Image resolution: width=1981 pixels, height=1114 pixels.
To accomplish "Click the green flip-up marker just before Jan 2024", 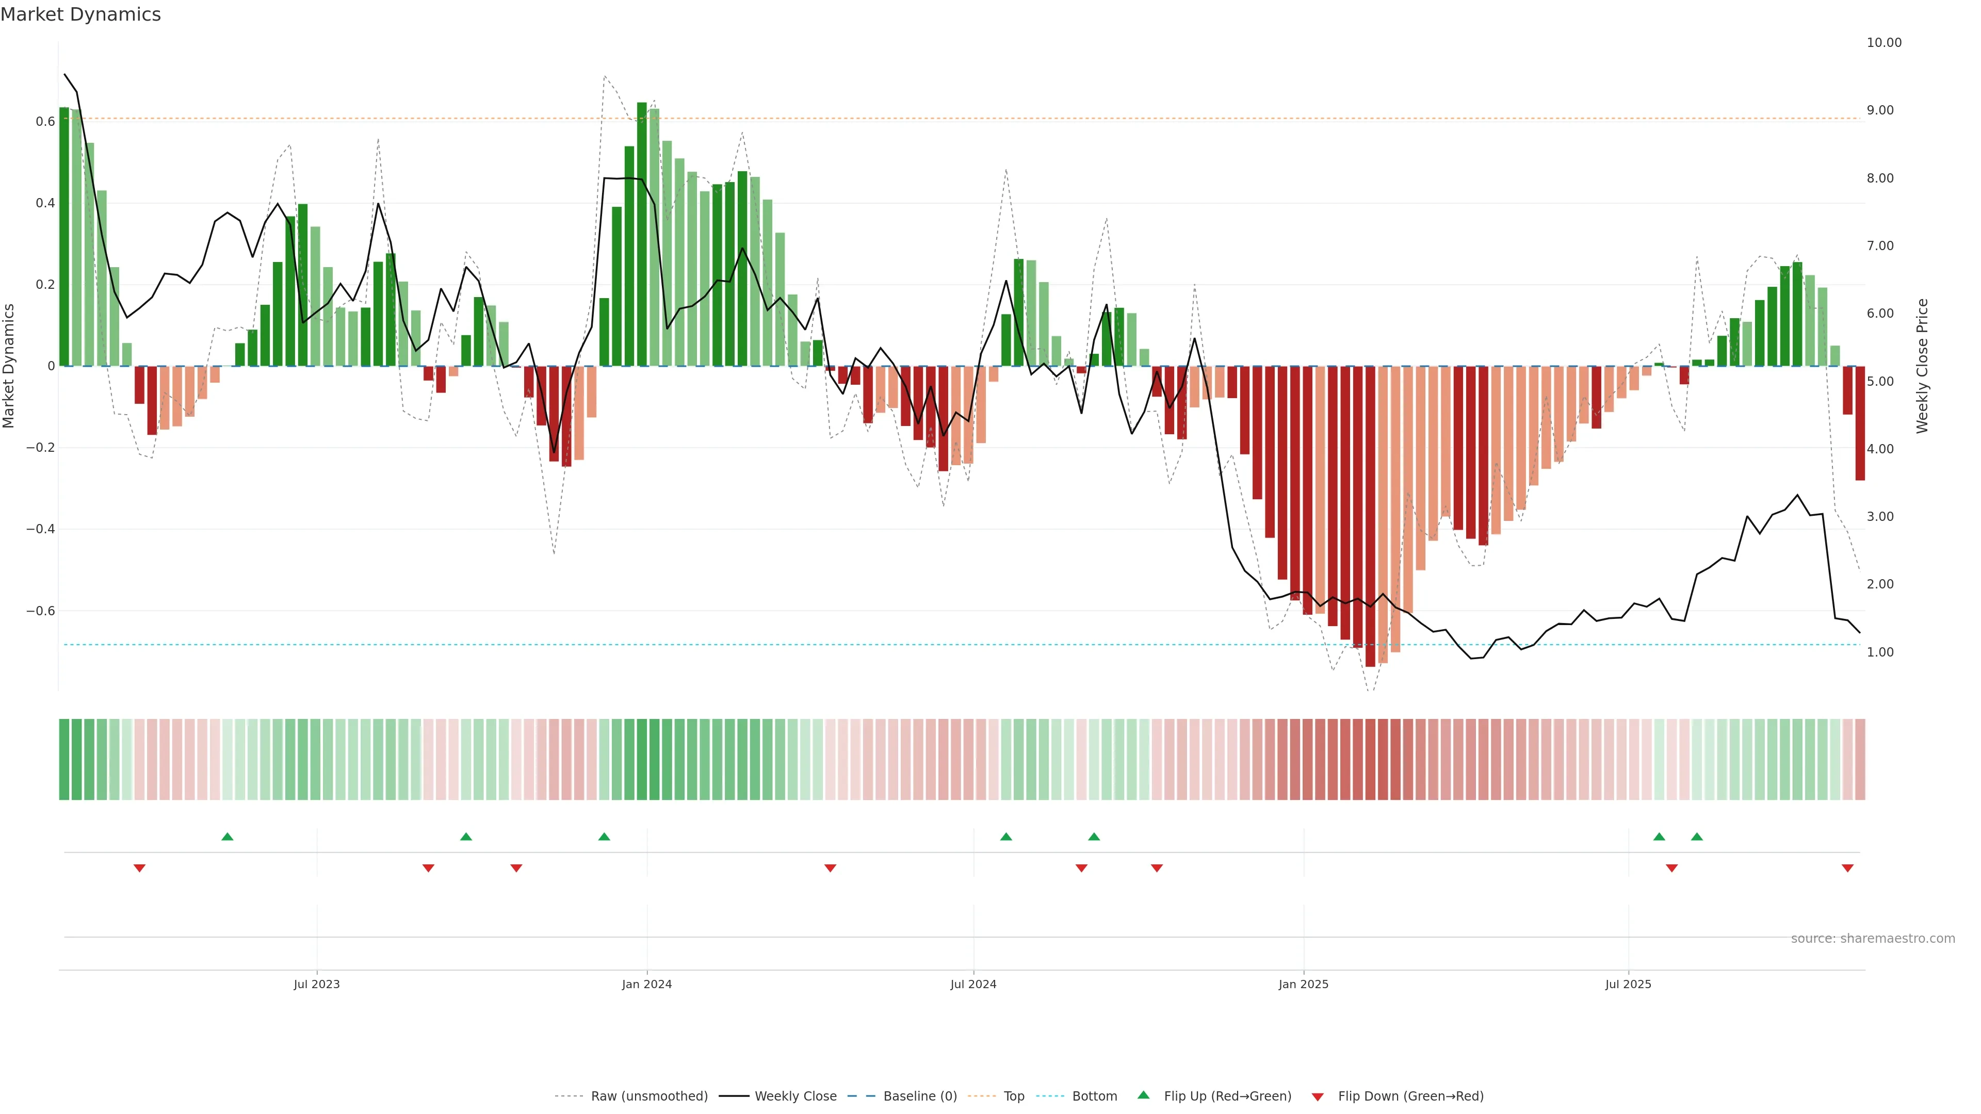I will coord(604,837).
